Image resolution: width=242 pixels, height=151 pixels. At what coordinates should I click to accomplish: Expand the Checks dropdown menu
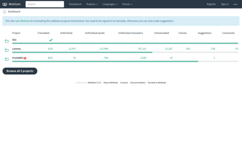pos(127,4)
